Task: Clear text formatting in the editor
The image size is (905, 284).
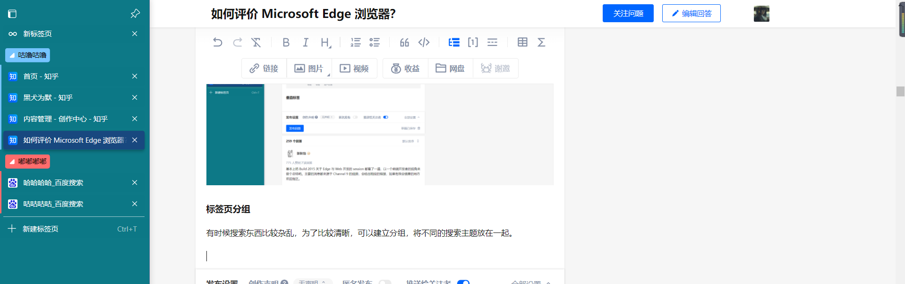Action: pyautogui.click(x=256, y=43)
